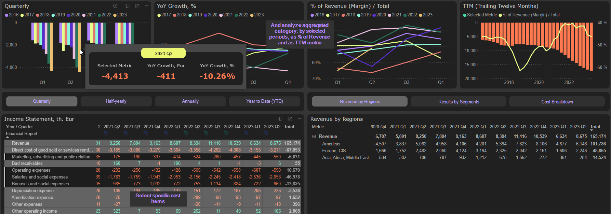Click the link icon under 2023 Q2 column

(x=266, y=133)
